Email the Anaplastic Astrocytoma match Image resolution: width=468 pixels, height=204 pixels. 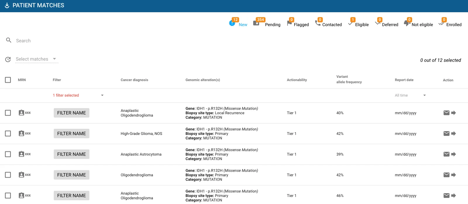pos(446,154)
